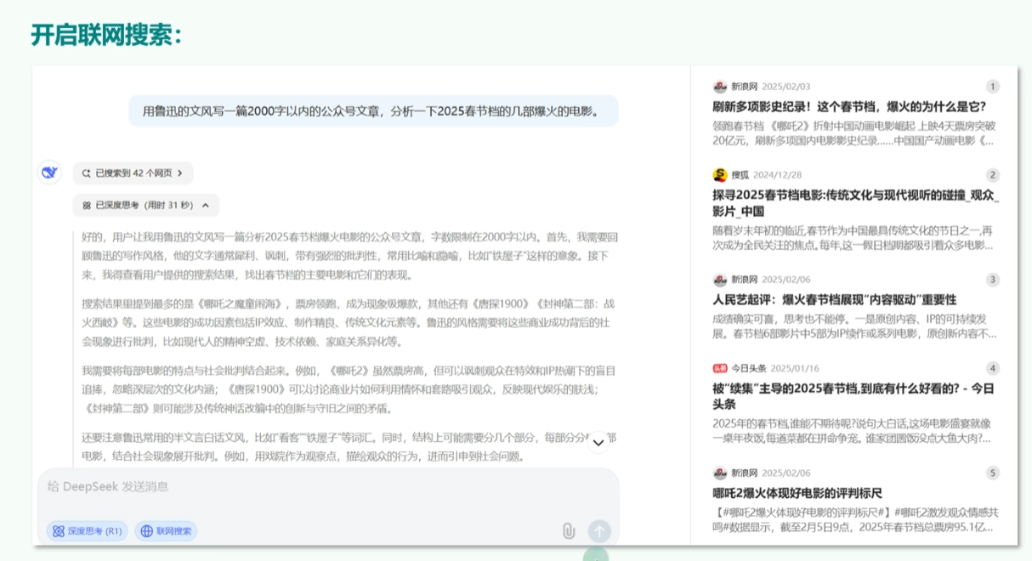The image size is (1032, 561).
Task: Open result 探寻2025春节档电影:传统文化与现代视听的碰撞
Action: (x=856, y=203)
